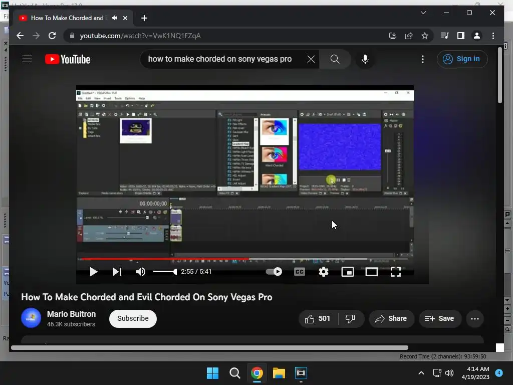This screenshot has height=385, width=513.
Task: Bookmark this tab with star
Action: point(425,36)
